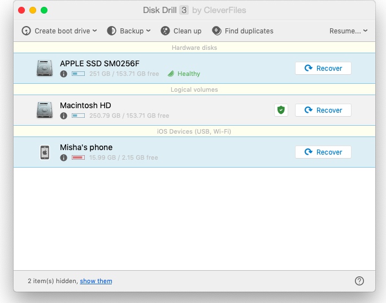Screen dimensions: 386x303
Task: Click the Macintosh HD drive icon
Action: tap(45, 110)
